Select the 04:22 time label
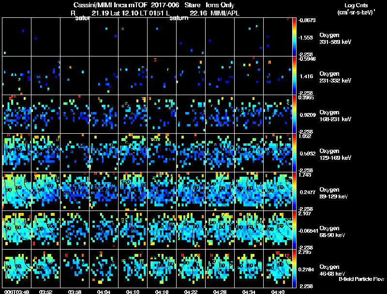387x294 pixels. [x=191, y=292]
